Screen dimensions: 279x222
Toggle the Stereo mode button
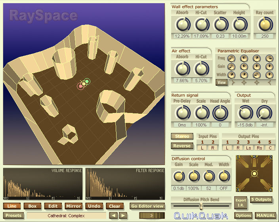pos(182,136)
